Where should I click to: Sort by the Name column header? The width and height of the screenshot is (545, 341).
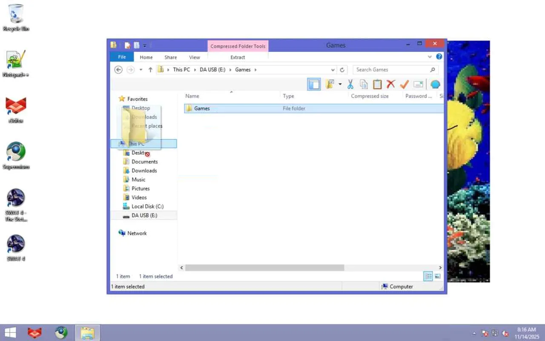pyautogui.click(x=232, y=96)
